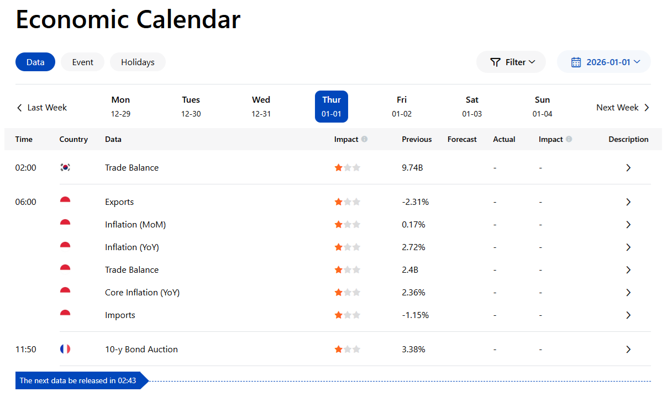This screenshot has width=668, height=397.
Task: Click the star rating for Imports
Action: click(x=347, y=315)
